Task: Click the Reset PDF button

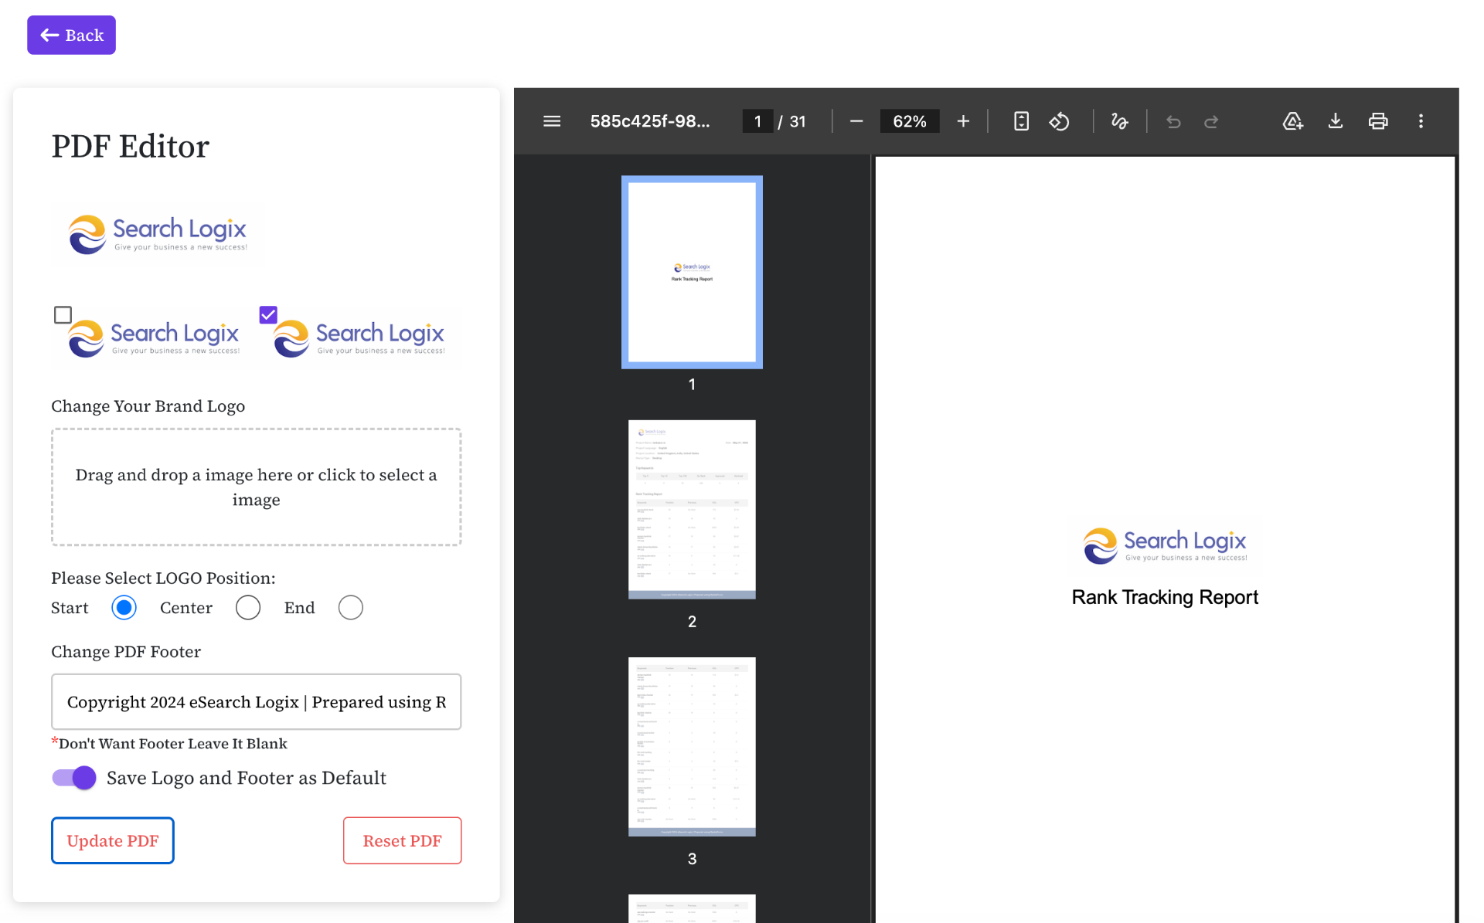Action: click(x=402, y=840)
